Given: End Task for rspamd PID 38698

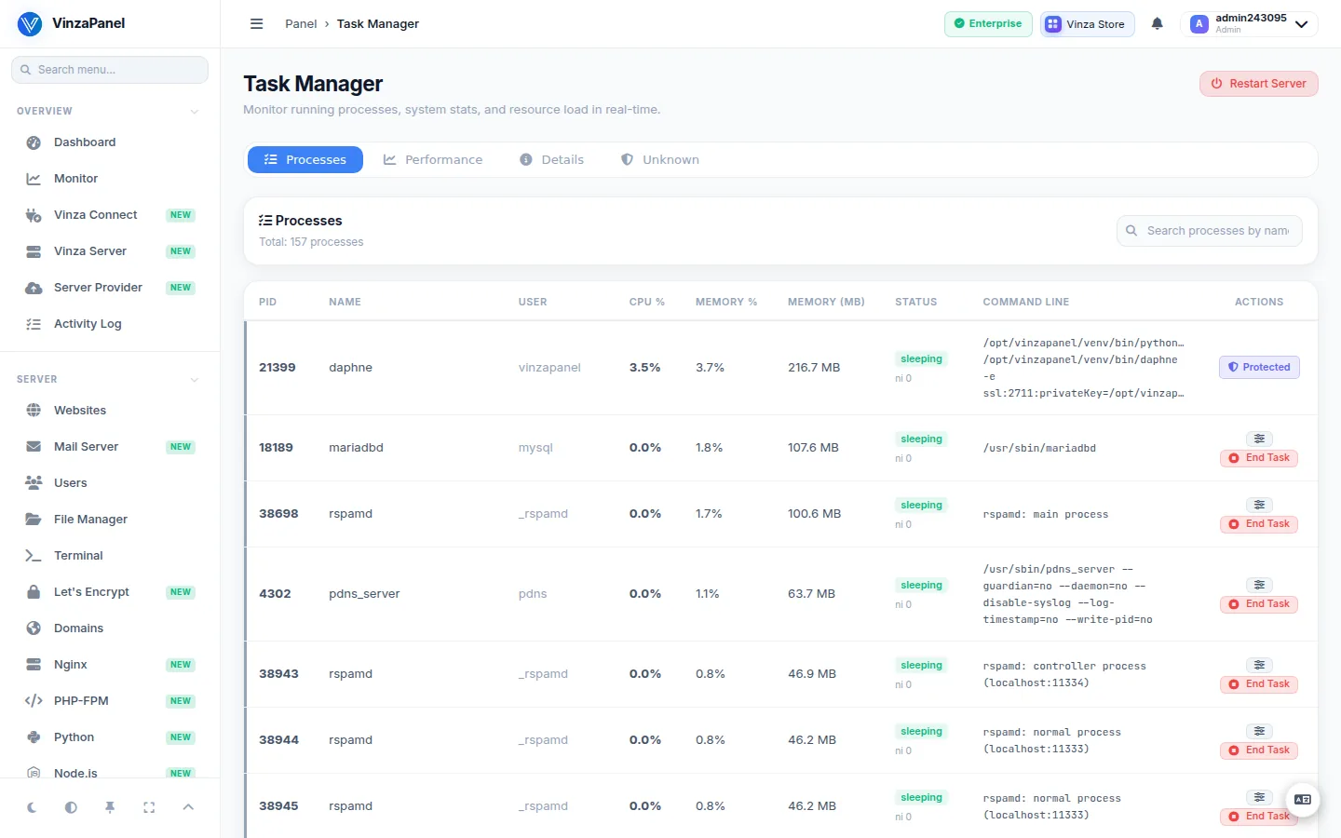Looking at the screenshot, I should tap(1259, 524).
